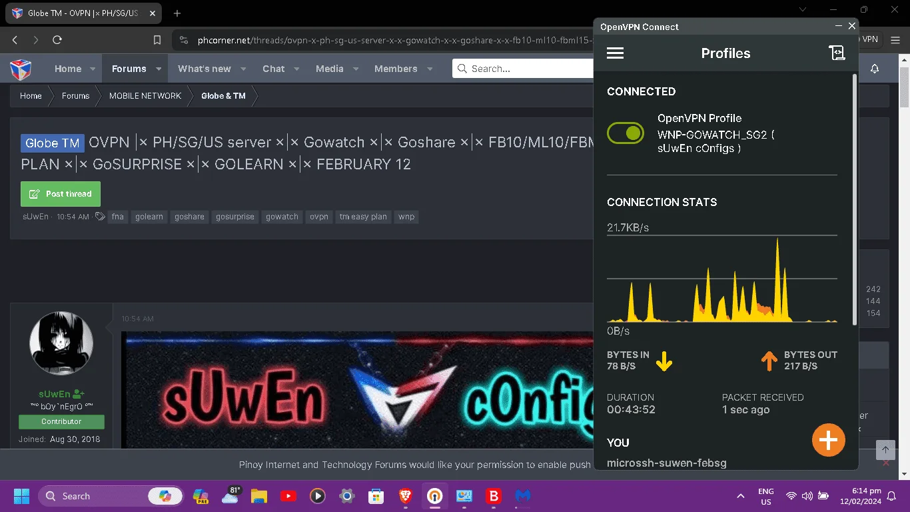Click the sUwEn username under avatar
Image resolution: width=910 pixels, height=512 pixels.
tap(55, 394)
